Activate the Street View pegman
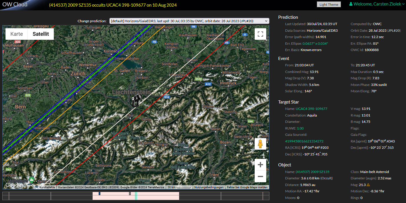 tap(260, 144)
